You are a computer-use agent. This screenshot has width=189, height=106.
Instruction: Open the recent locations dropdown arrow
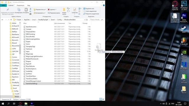coord(9,20)
